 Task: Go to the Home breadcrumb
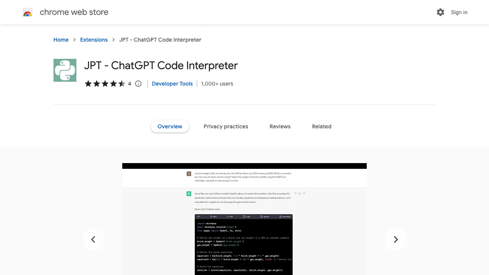(61, 40)
